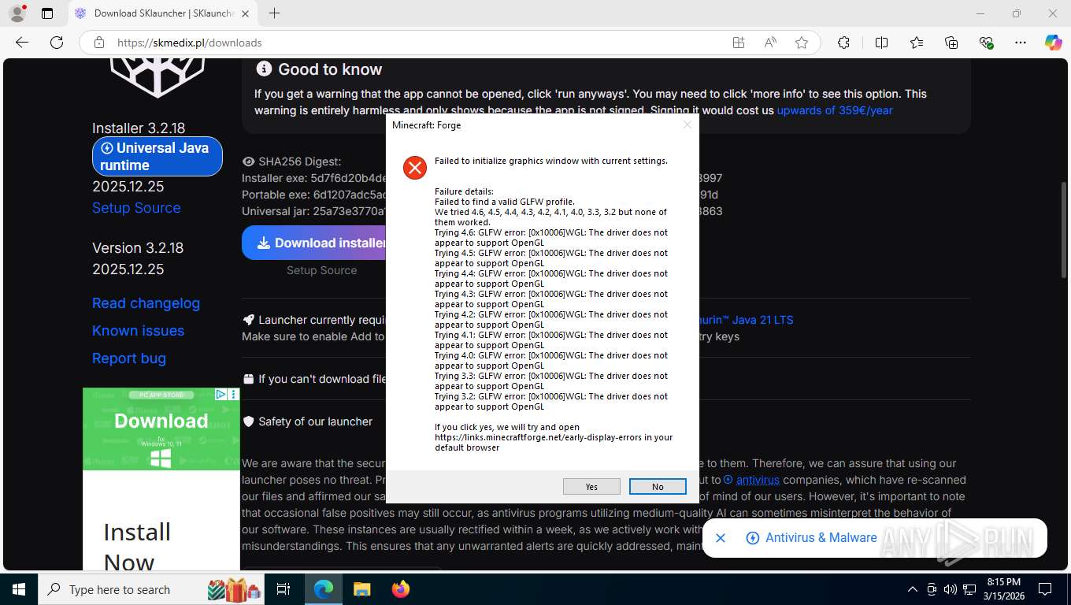Screen dimensions: 1071x605
Task: Toggle the SHA256 Digest eye icon
Action: pos(248,161)
